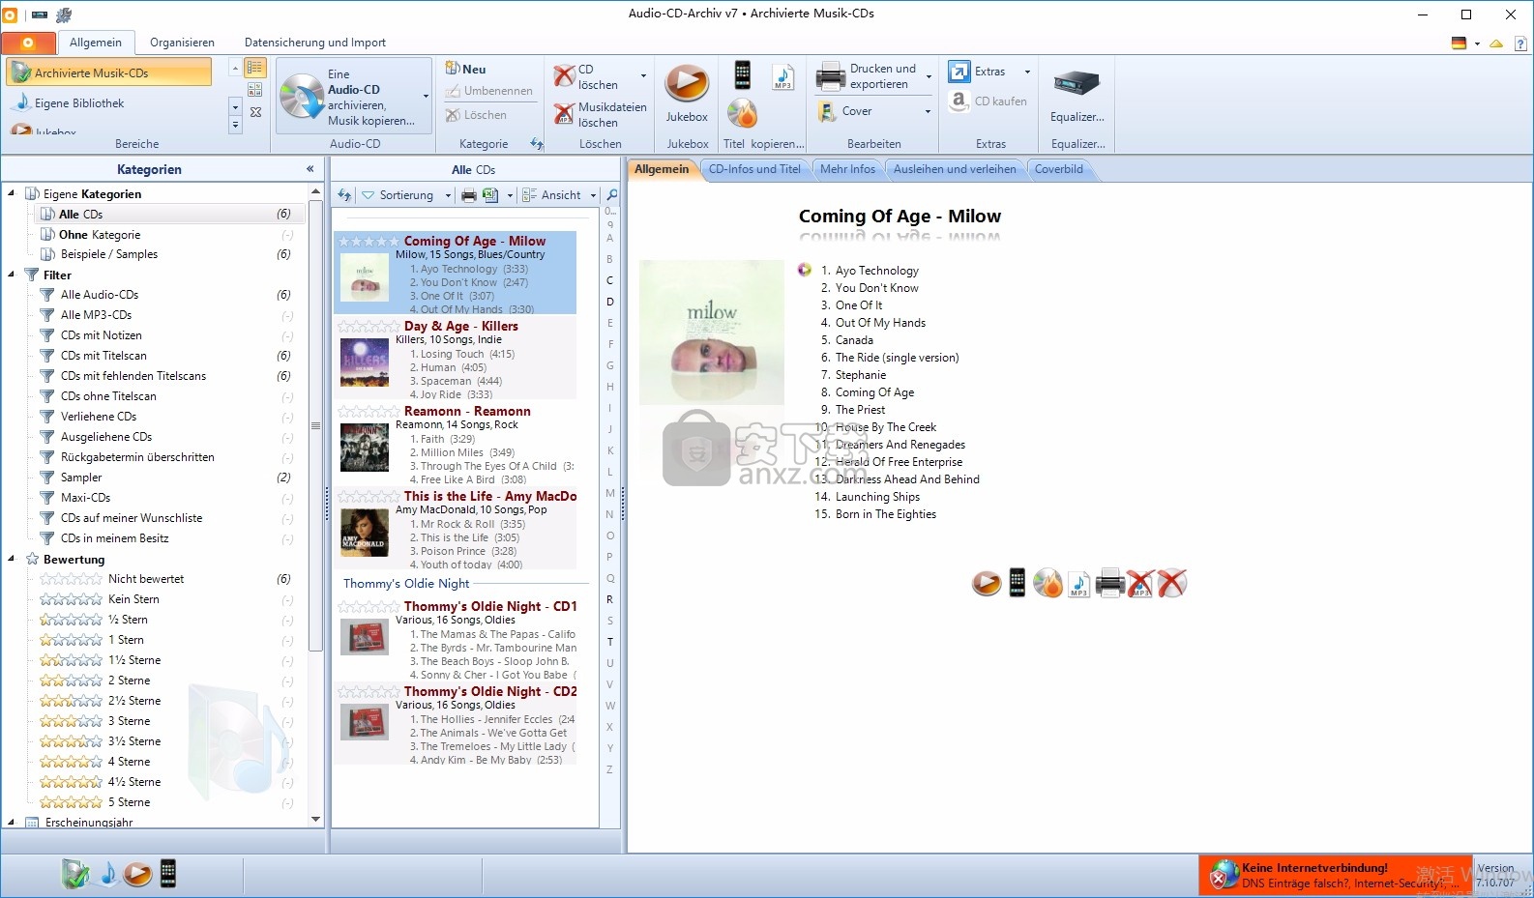Click the play icon in bottom bar
The width and height of the screenshot is (1534, 898).
coord(137,874)
